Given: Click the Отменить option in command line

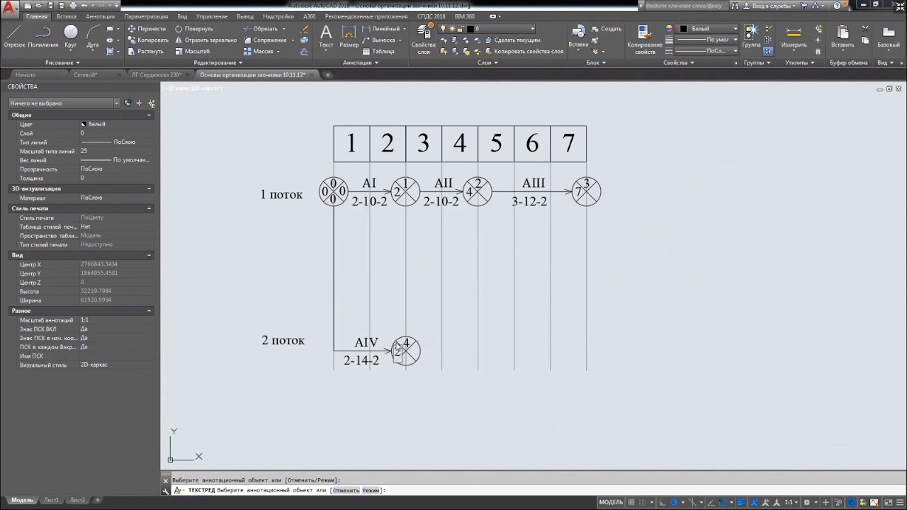Looking at the screenshot, I should click(x=345, y=490).
